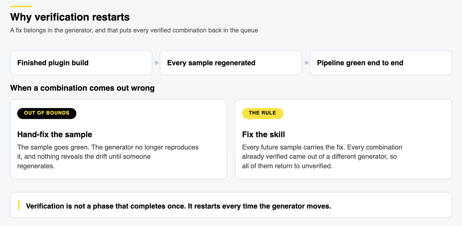Select the OUT OF BOUNDS badge
Image resolution: width=462 pixels, height=226 pixels.
click(47, 113)
